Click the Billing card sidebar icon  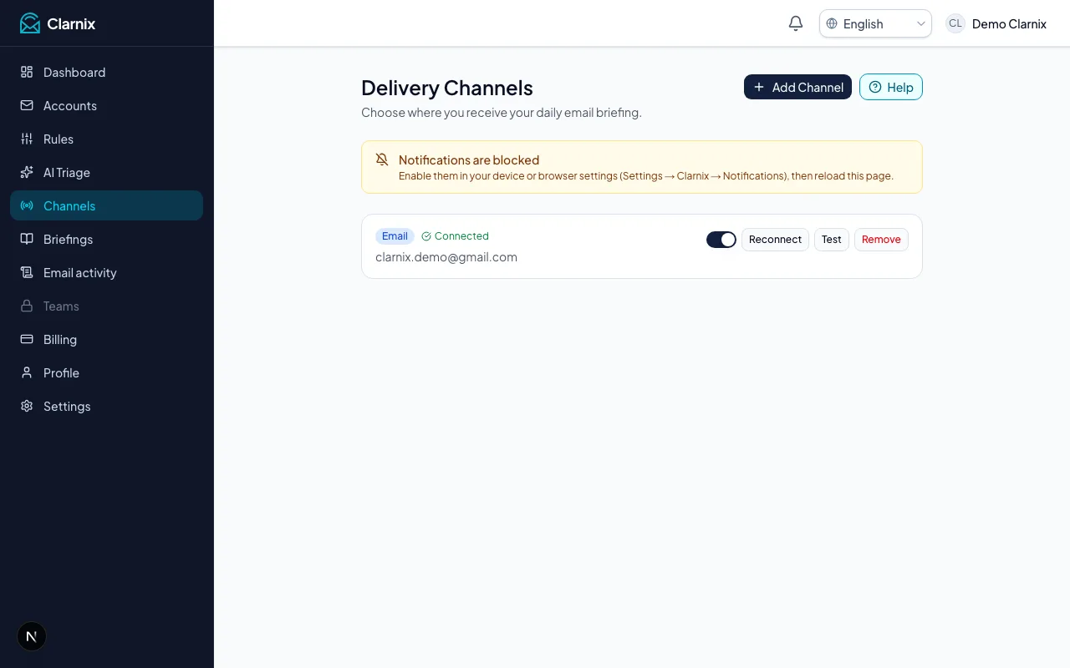click(x=27, y=339)
